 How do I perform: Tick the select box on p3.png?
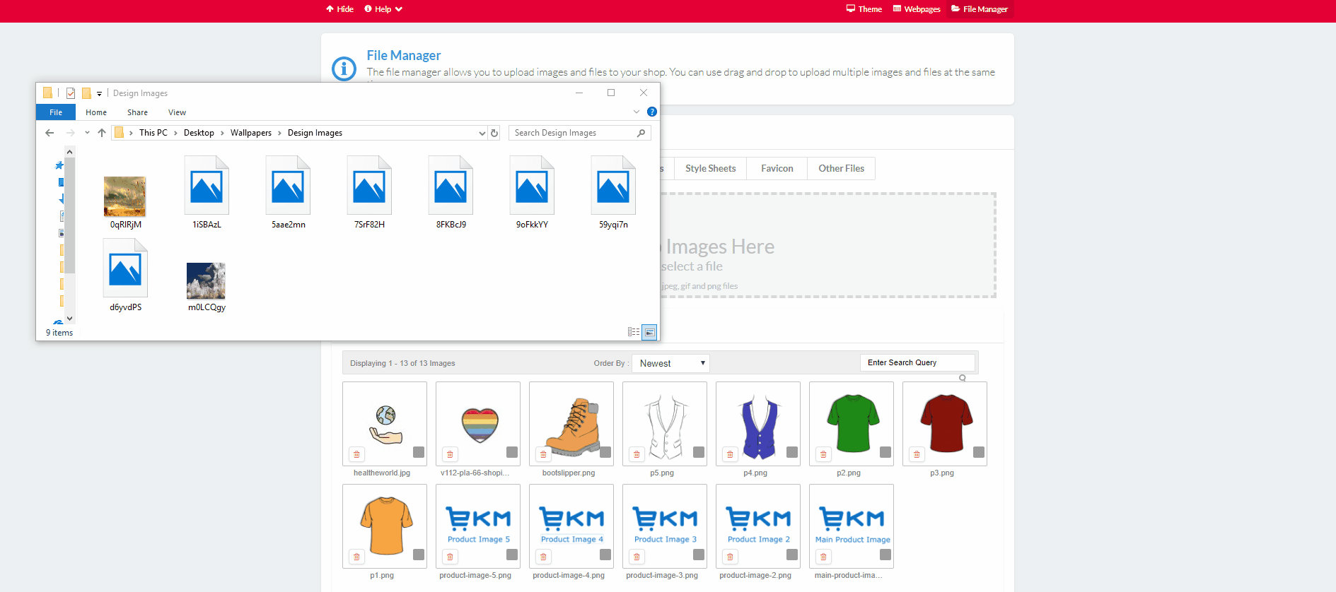979,452
